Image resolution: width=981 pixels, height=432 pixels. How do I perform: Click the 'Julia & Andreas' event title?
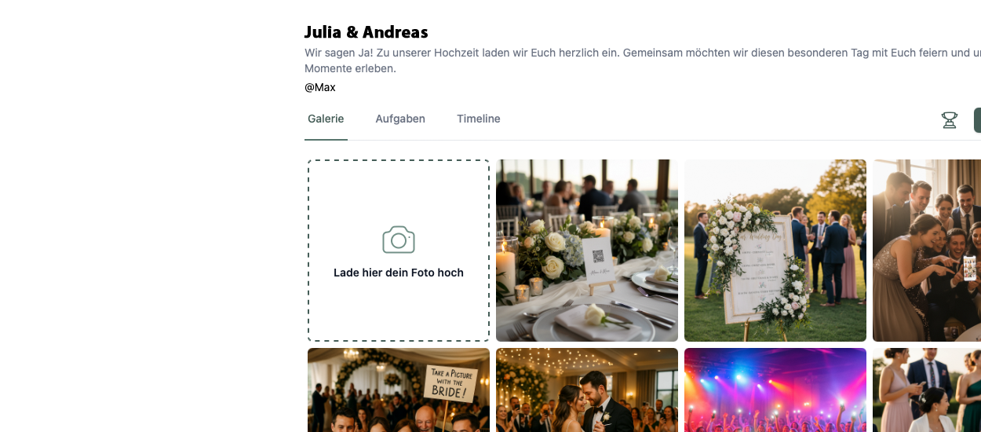tap(367, 32)
